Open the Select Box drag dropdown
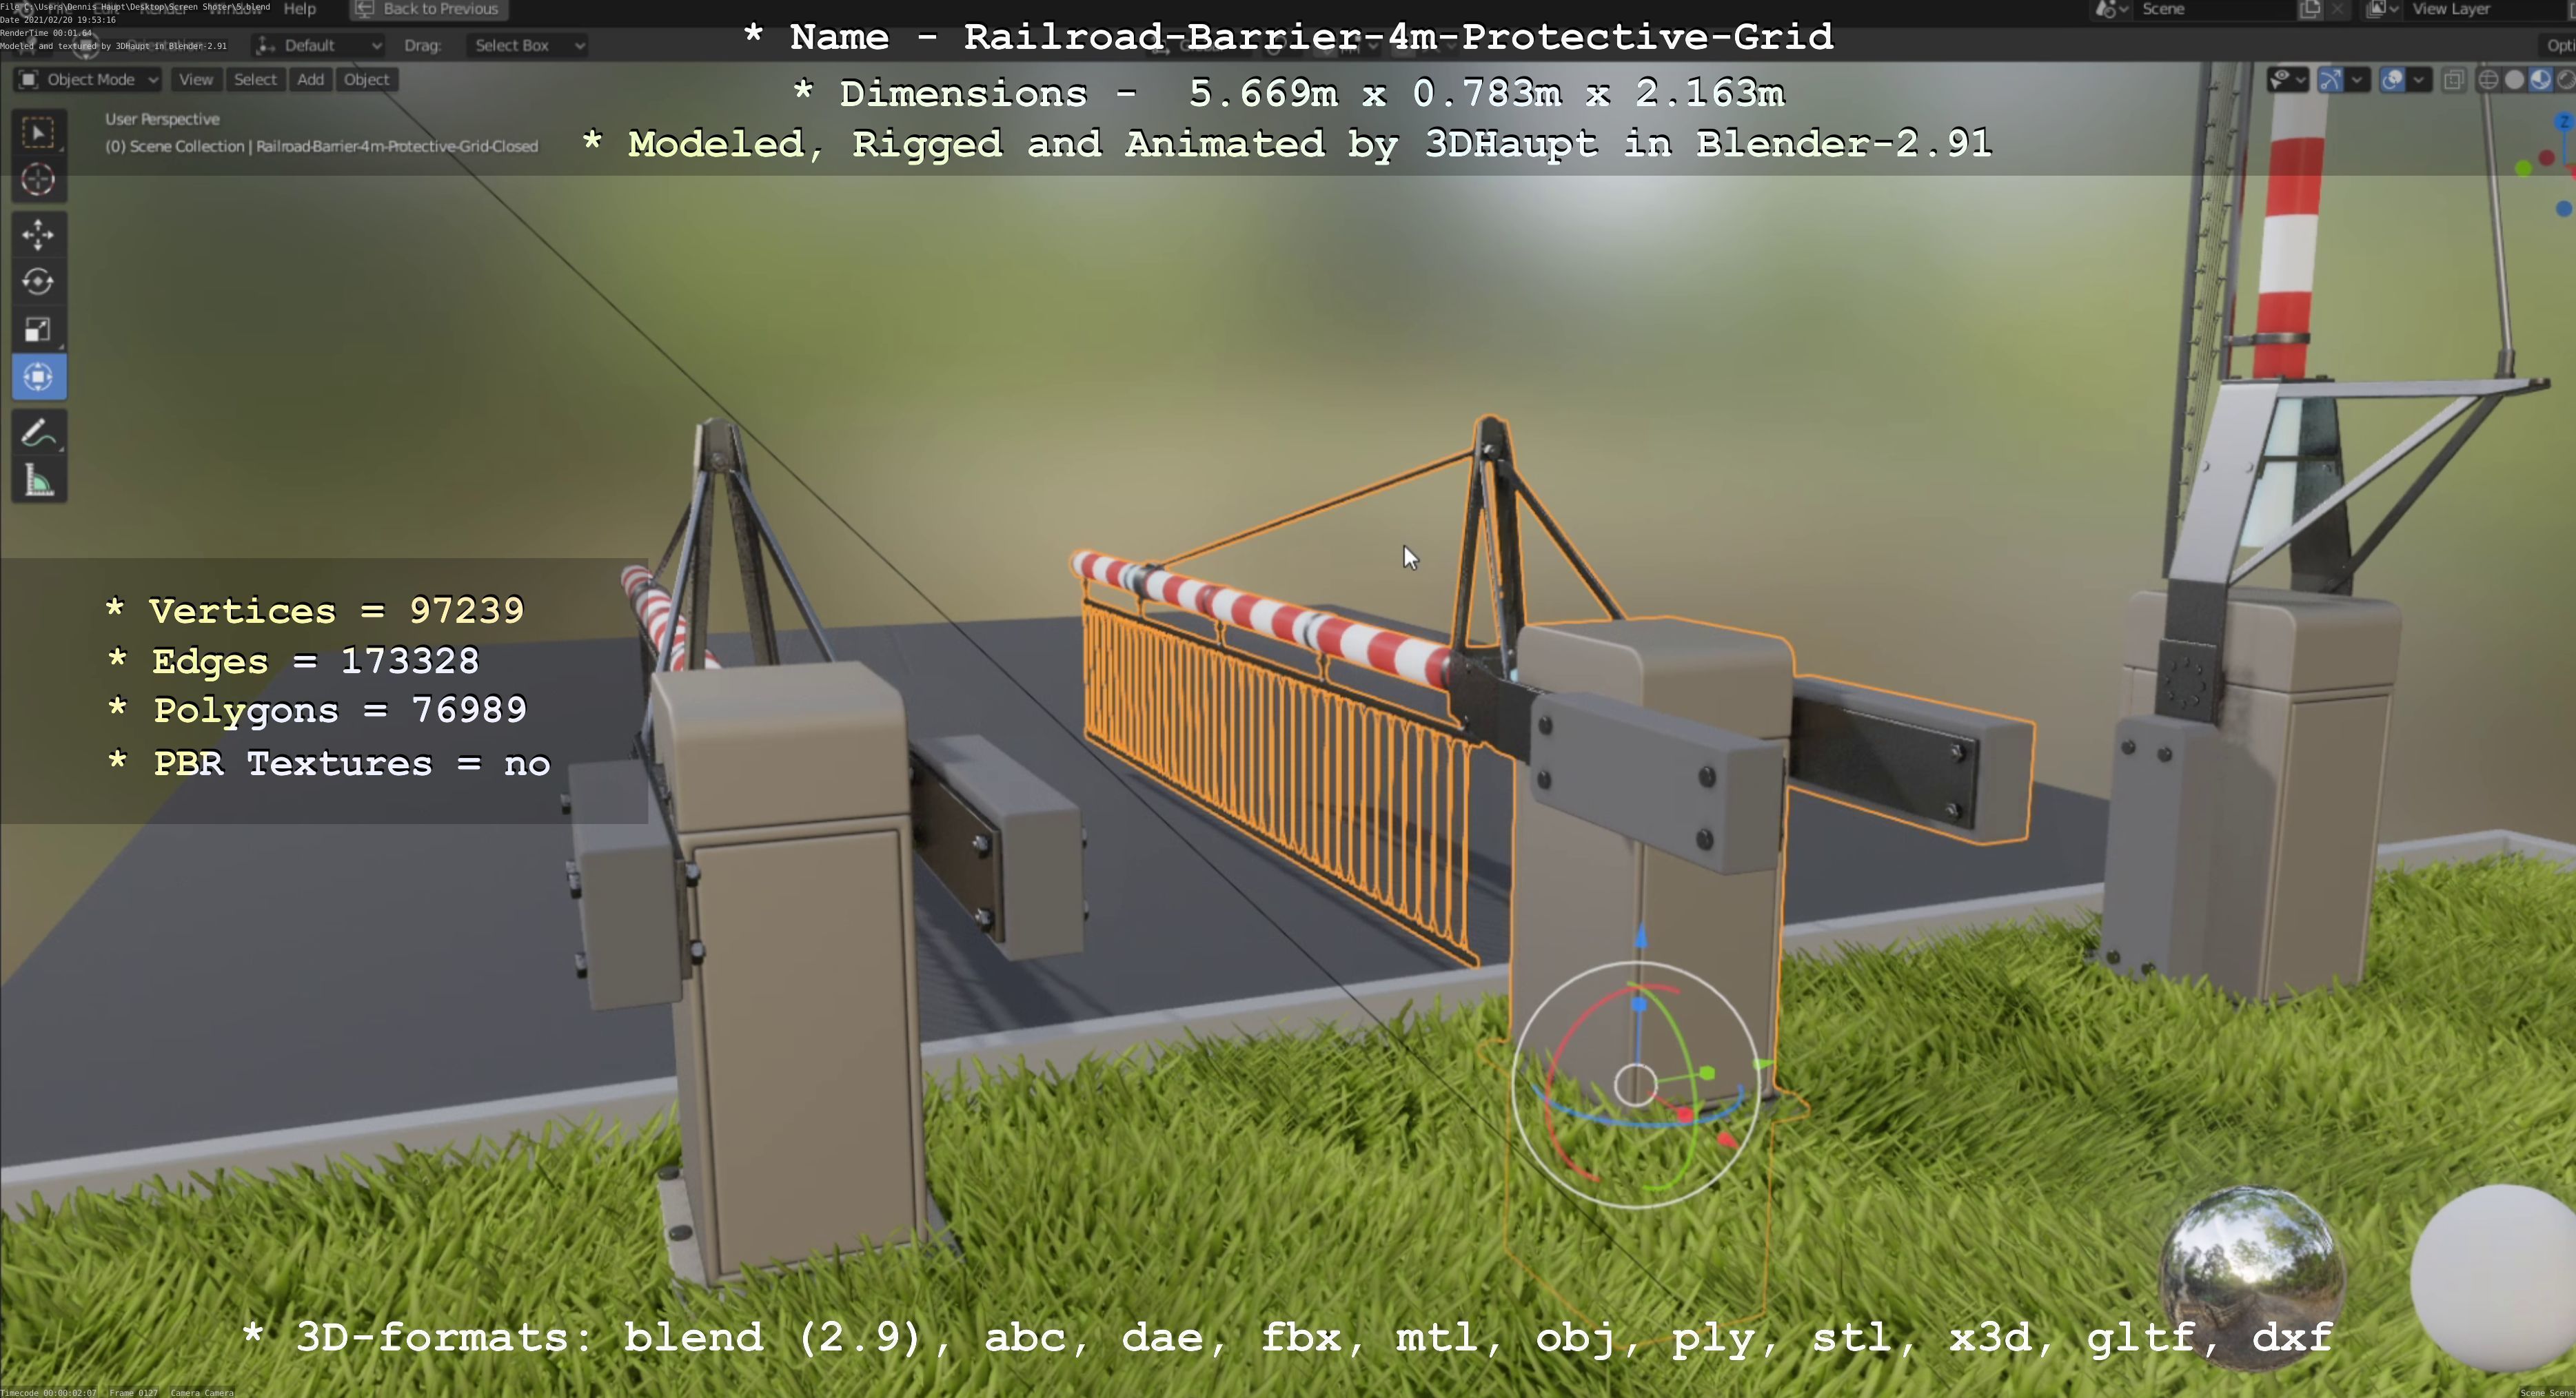The image size is (2576, 1398). pos(526,45)
